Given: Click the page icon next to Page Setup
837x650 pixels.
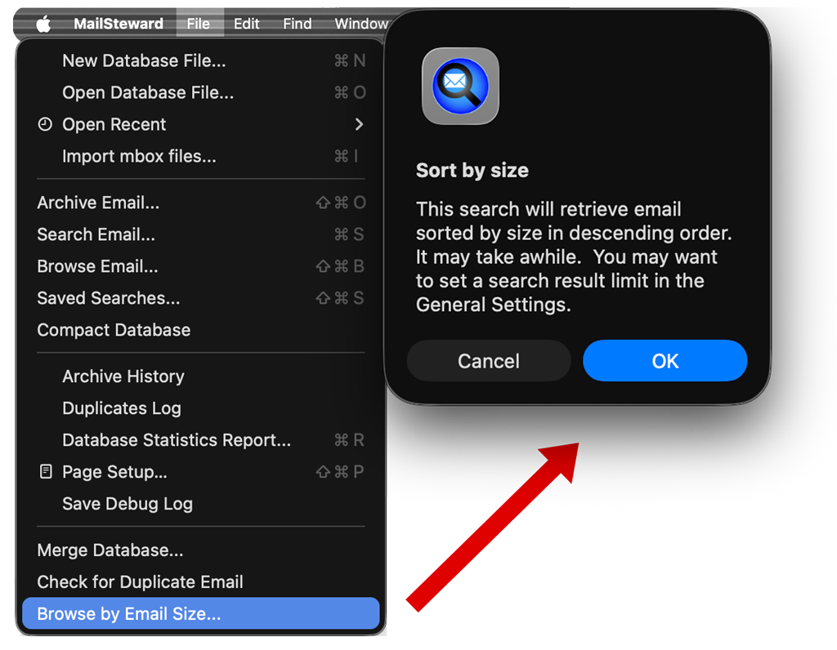Looking at the screenshot, I should 44,471.
